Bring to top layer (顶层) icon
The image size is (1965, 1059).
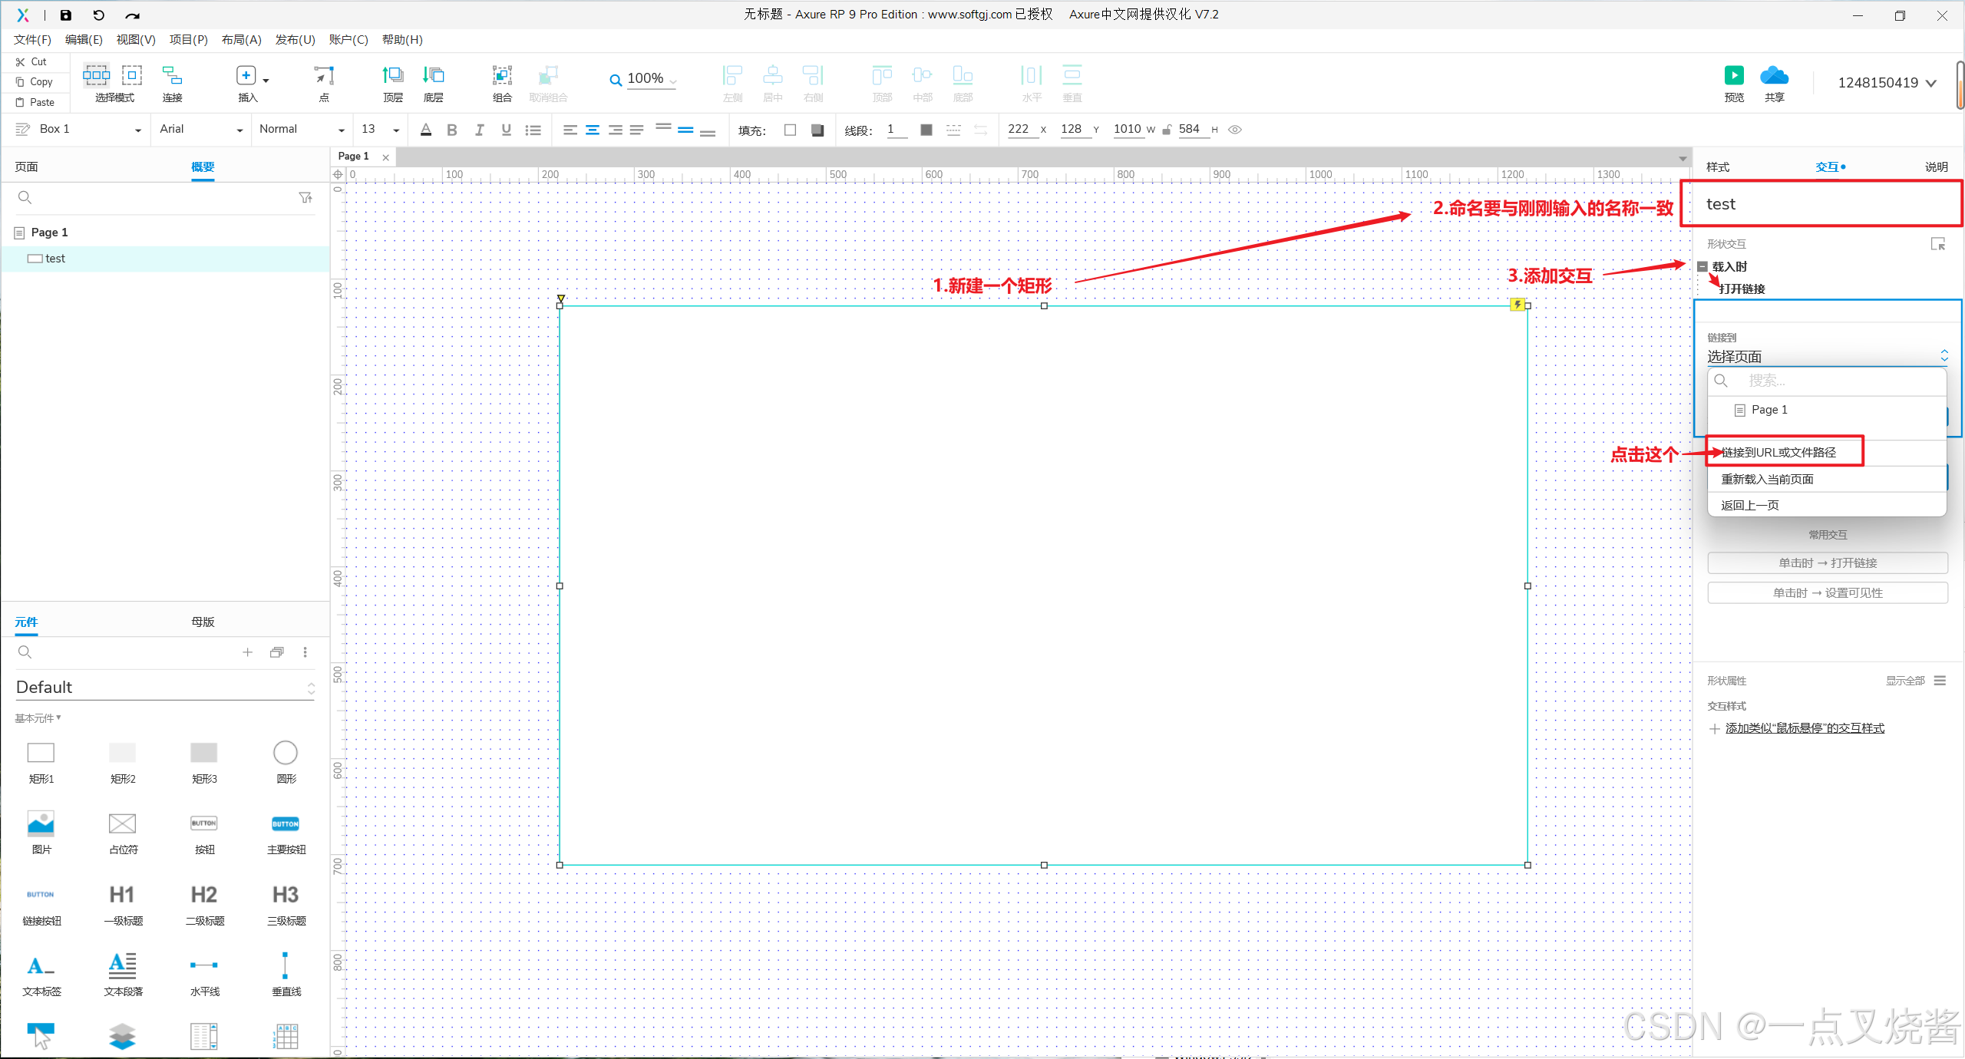[393, 75]
